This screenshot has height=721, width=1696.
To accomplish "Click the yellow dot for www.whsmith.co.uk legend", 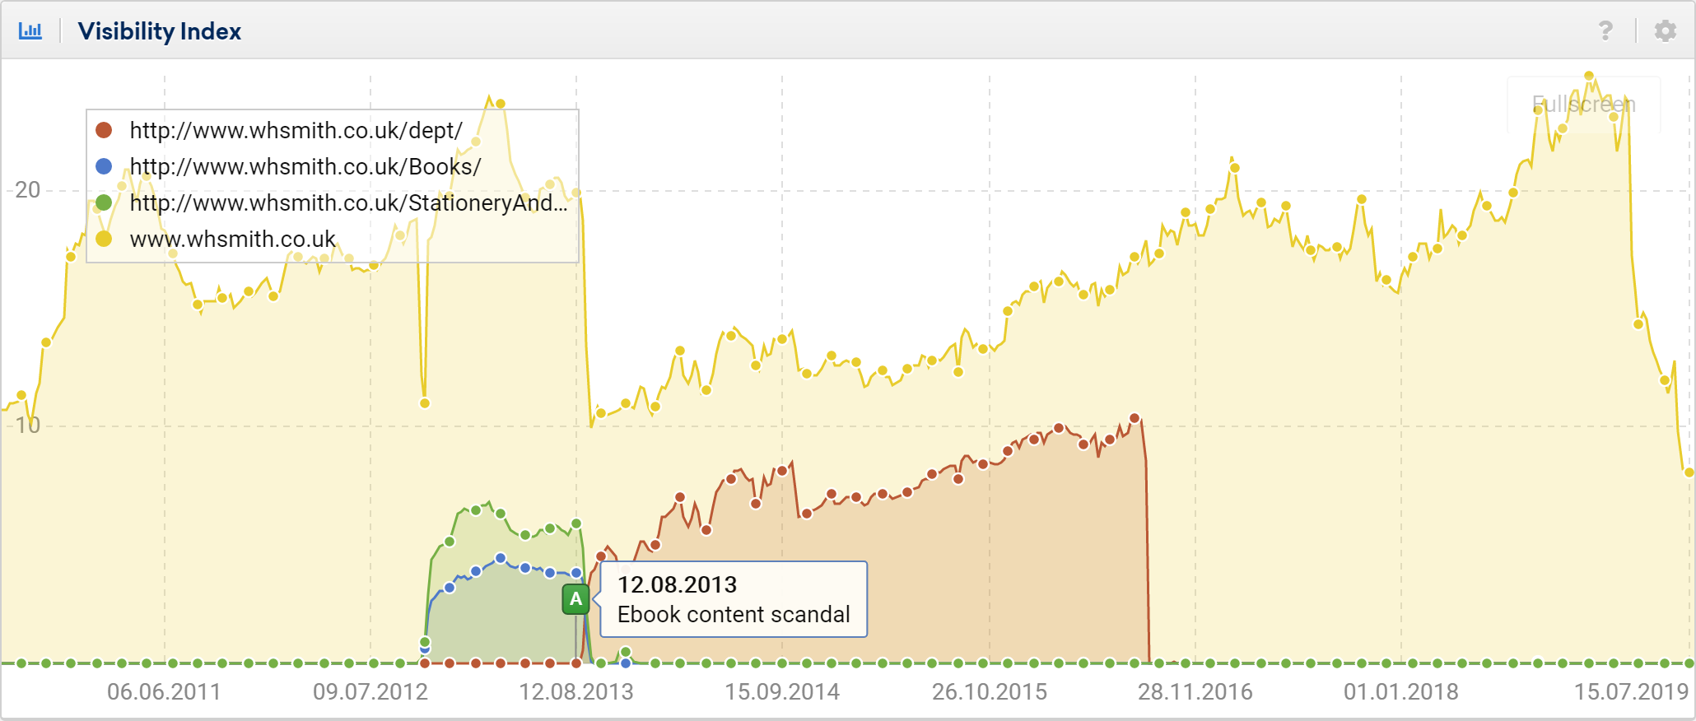I will point(104,239).
